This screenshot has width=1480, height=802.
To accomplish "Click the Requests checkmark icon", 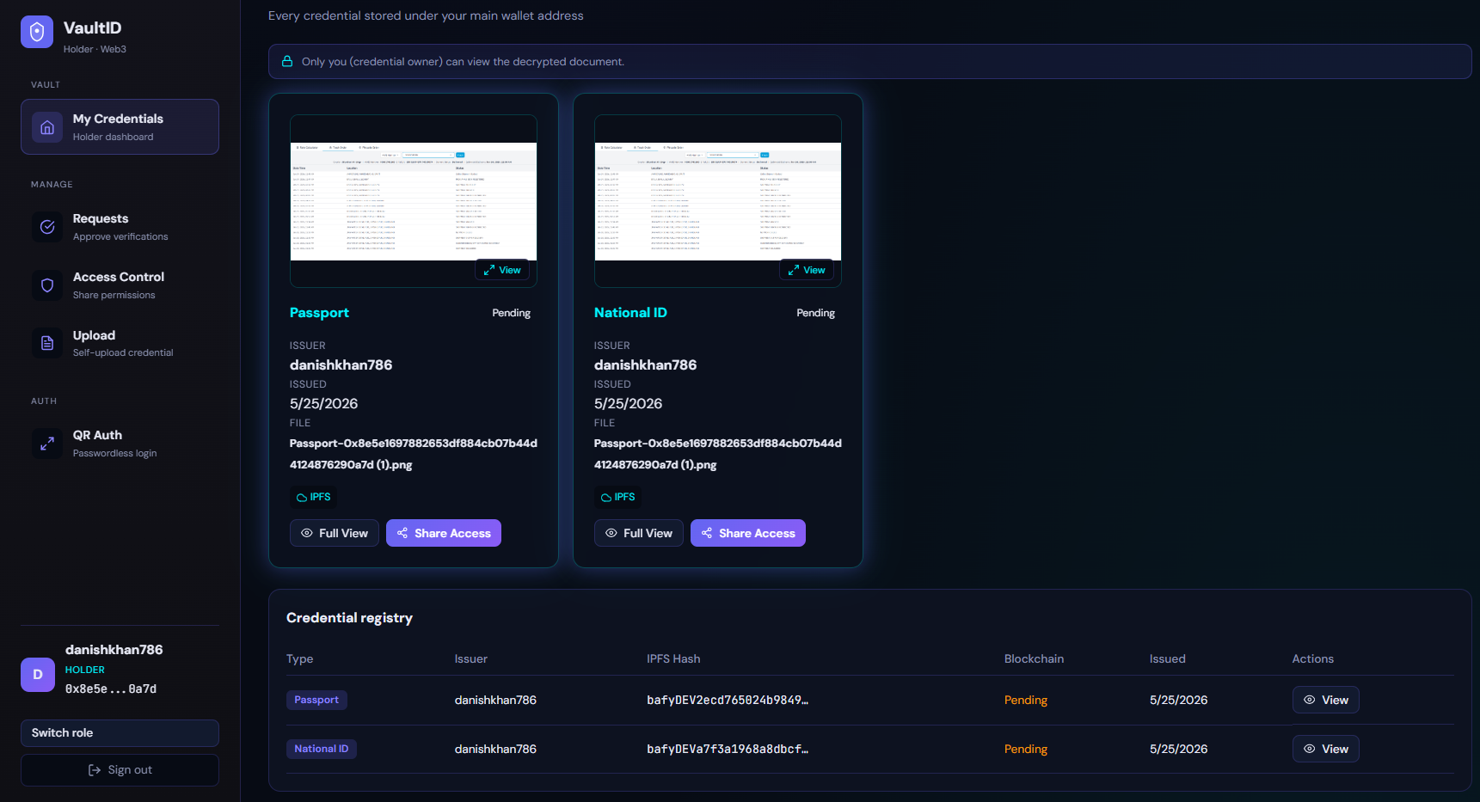I will click(47, 227).
